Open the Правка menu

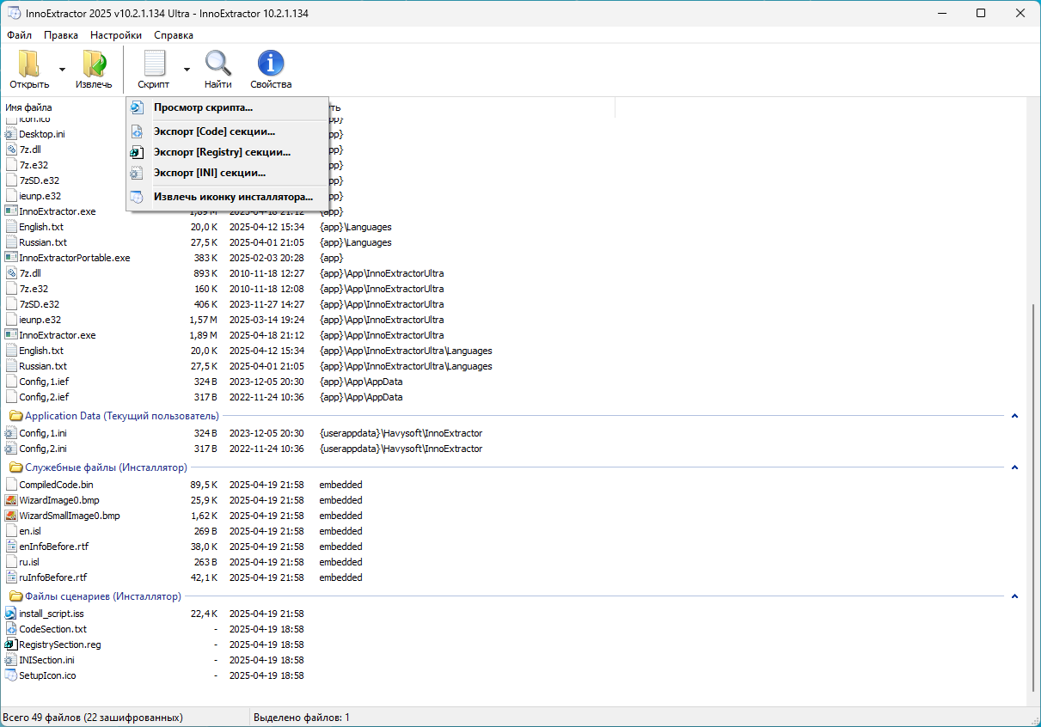click(61, 35)
